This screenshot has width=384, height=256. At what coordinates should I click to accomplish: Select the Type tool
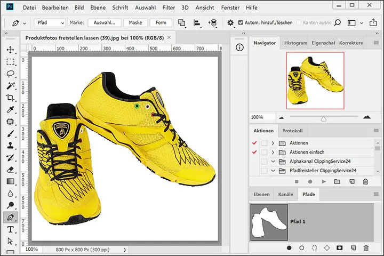point(10,229)
